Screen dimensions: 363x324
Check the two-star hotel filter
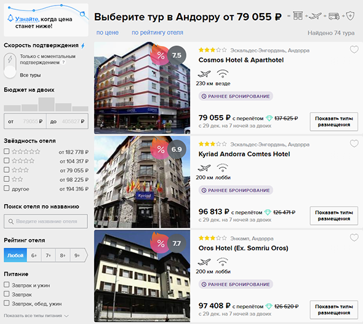(7, 179)
